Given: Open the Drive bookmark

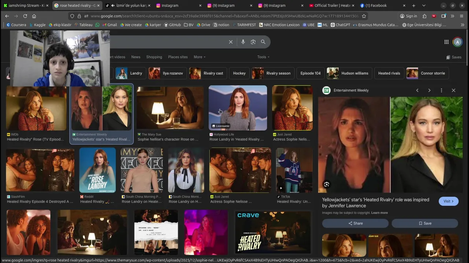Looking at the screenshot, I should (203, 25).
